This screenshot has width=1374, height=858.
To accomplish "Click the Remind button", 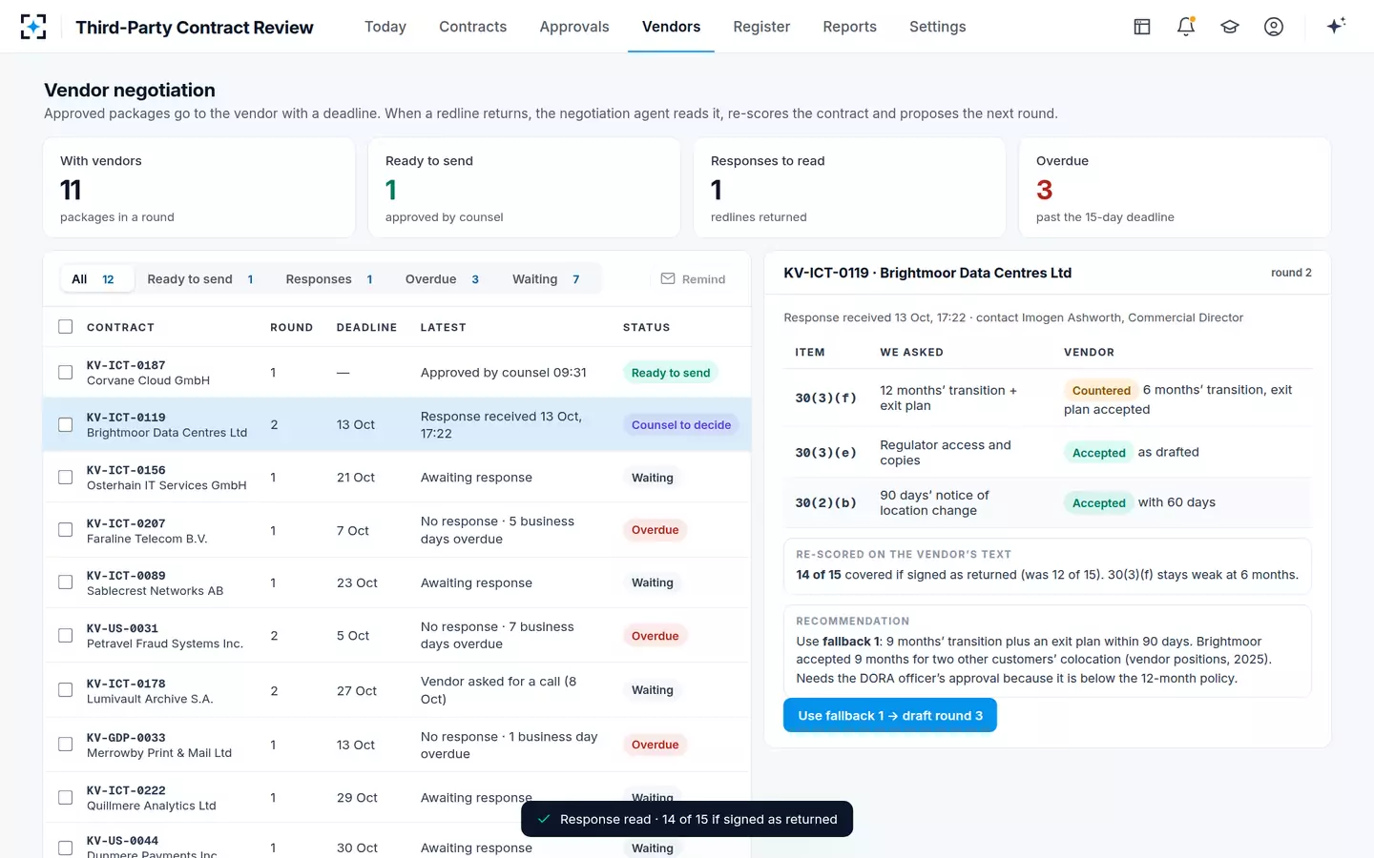I will point(693,279).
